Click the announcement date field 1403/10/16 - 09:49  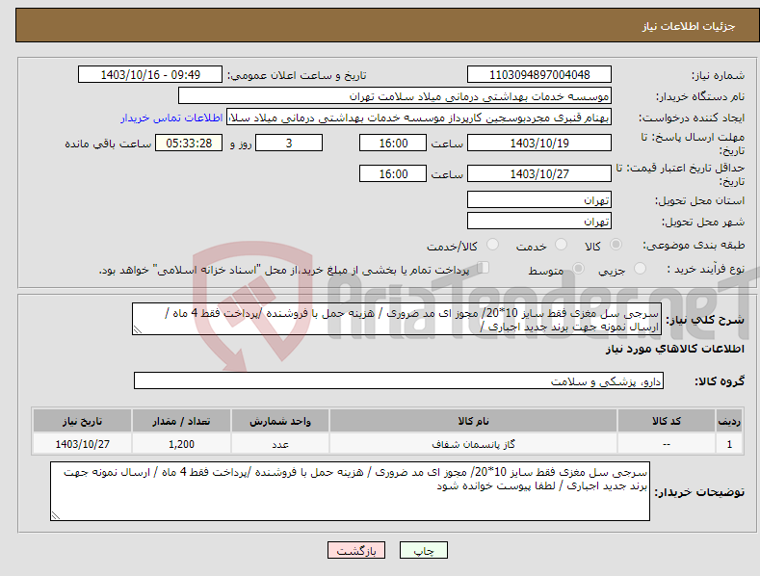tap(150, 75)
